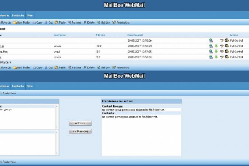Viewport: 249px width, 166px height.
Task: Click Cut in the toolbar above the file list
Action: [49, 22]
